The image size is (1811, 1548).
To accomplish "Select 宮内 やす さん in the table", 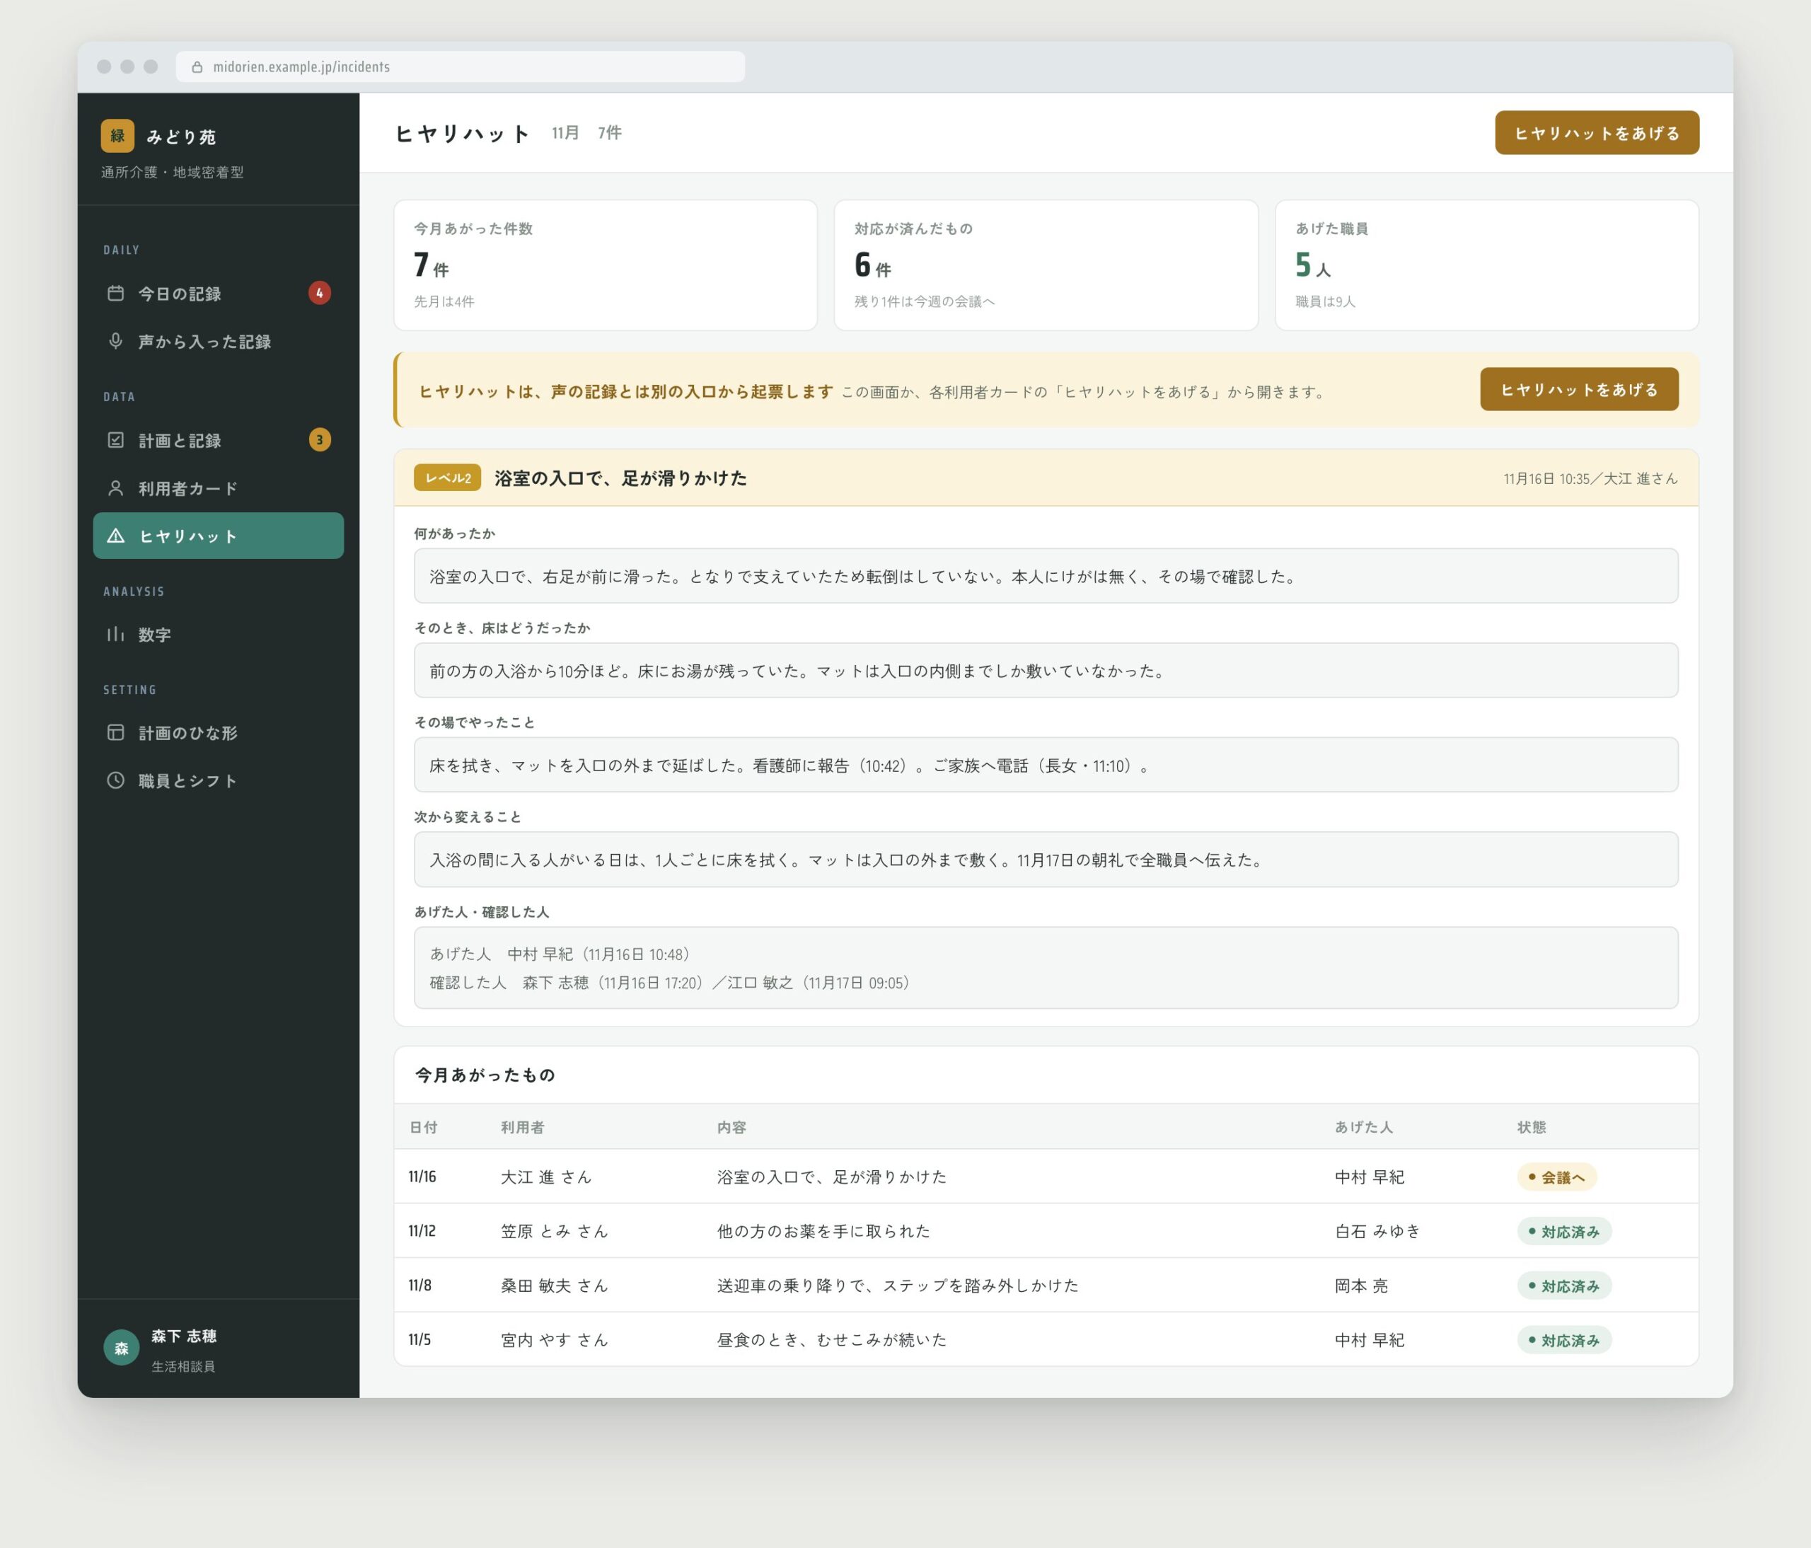I will 554,1339.
